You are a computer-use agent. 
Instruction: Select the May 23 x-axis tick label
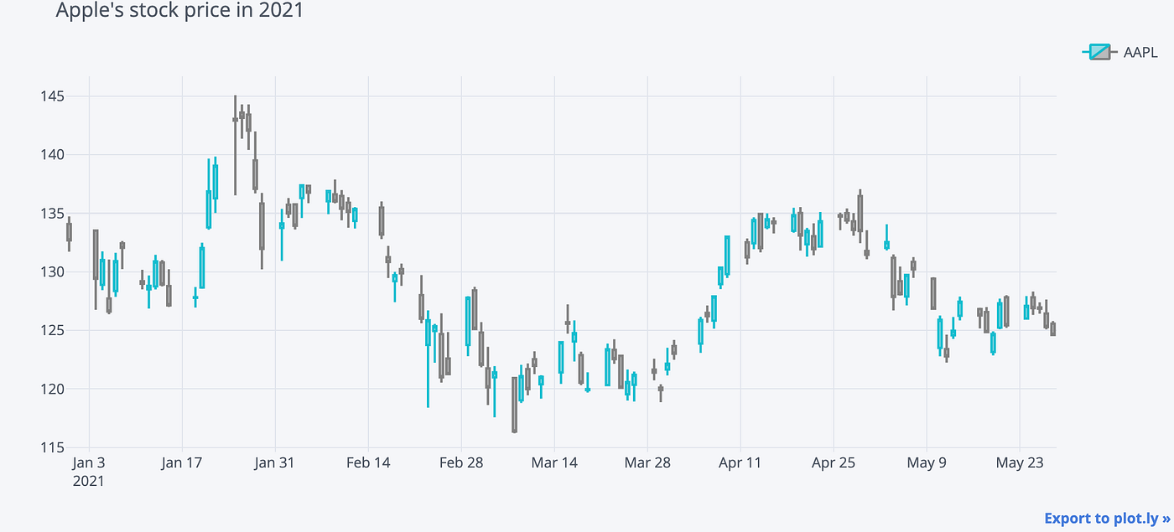[1020, 462]
